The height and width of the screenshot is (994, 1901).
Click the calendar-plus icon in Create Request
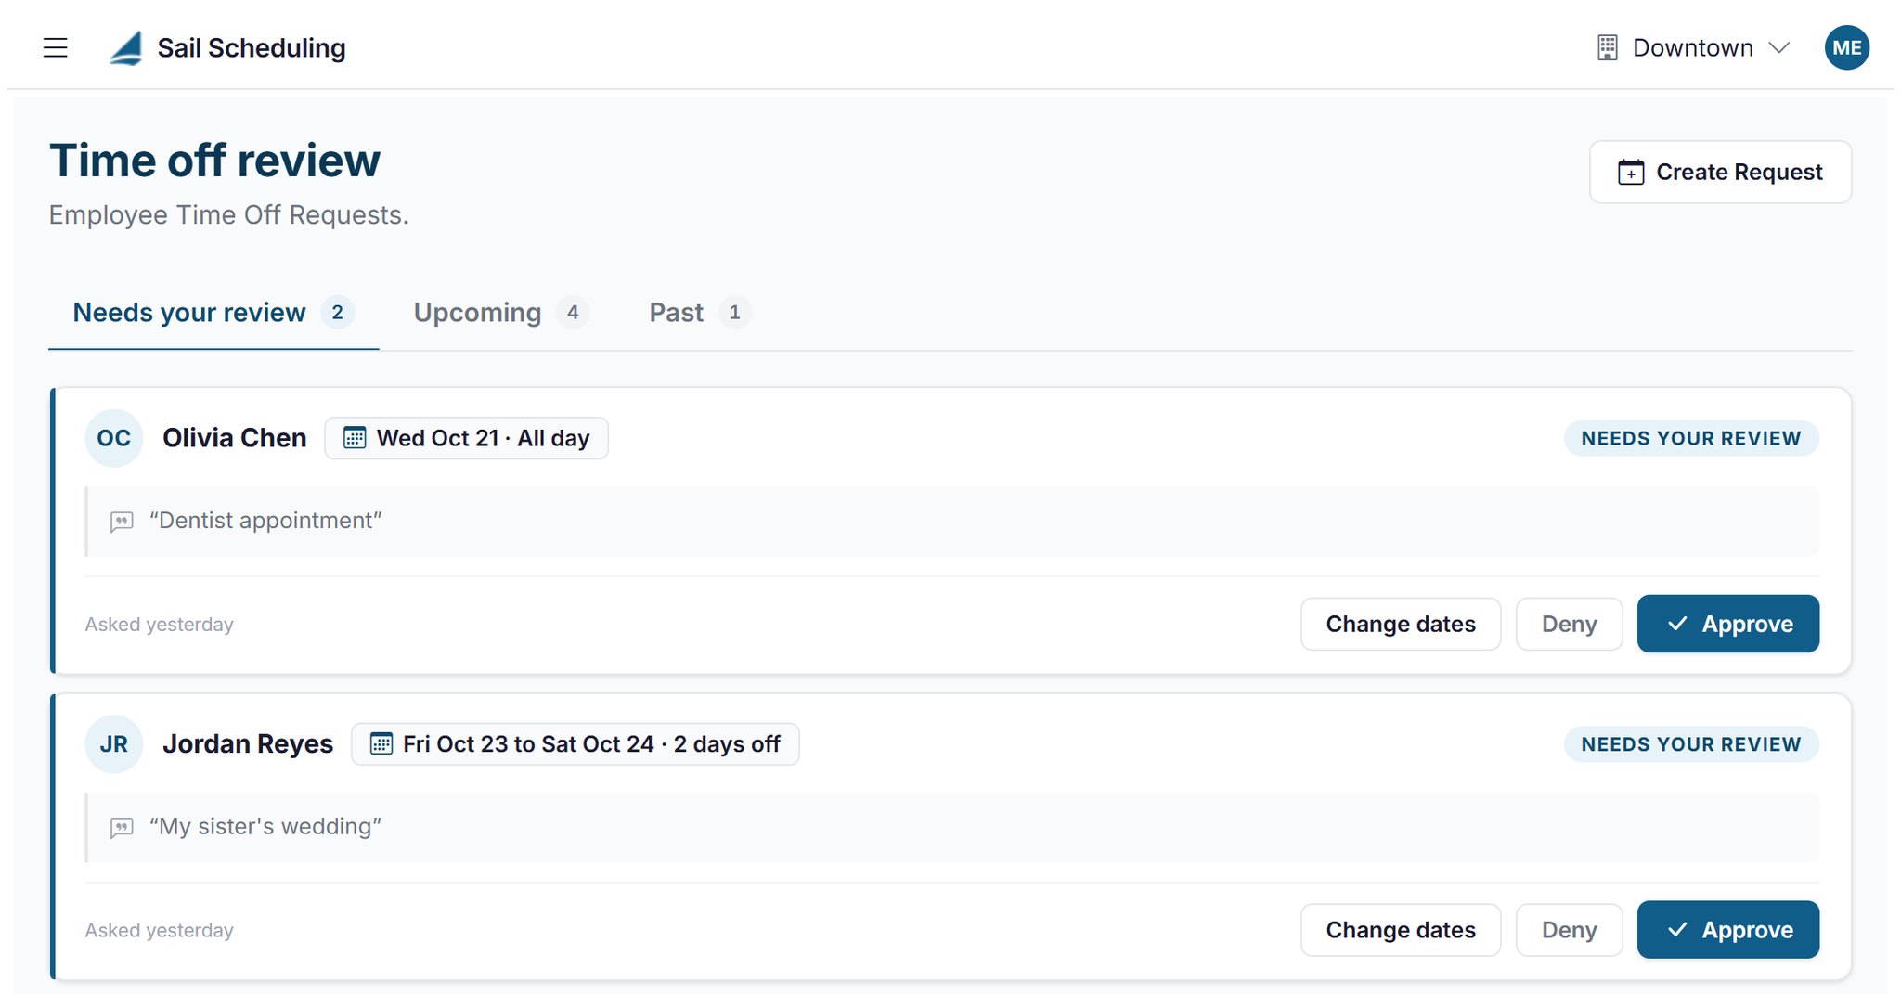[1631, 172]
